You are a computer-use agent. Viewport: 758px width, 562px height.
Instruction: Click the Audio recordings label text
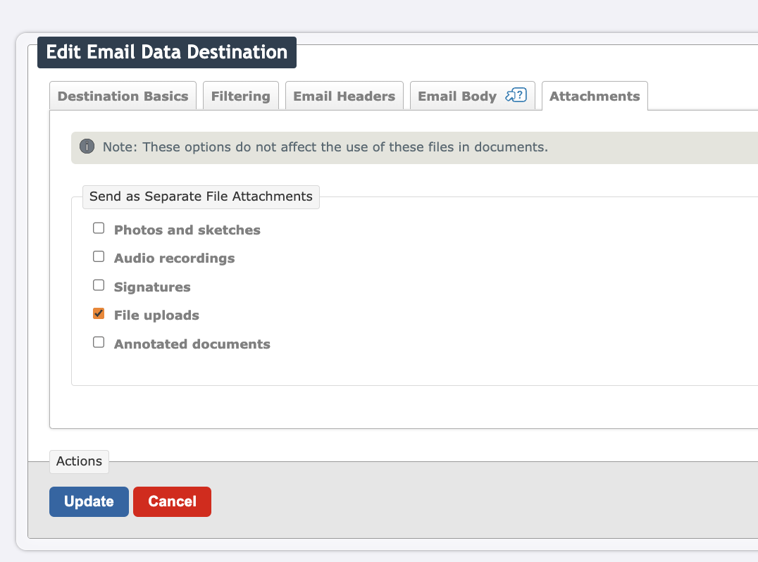(x=175, y=258)
